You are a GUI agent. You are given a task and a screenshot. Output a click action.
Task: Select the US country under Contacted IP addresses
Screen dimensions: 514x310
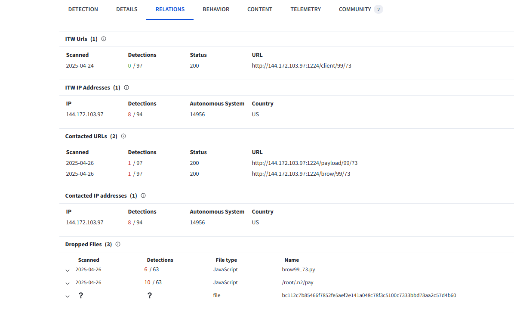pyautogui.click(x=255, y=223)
